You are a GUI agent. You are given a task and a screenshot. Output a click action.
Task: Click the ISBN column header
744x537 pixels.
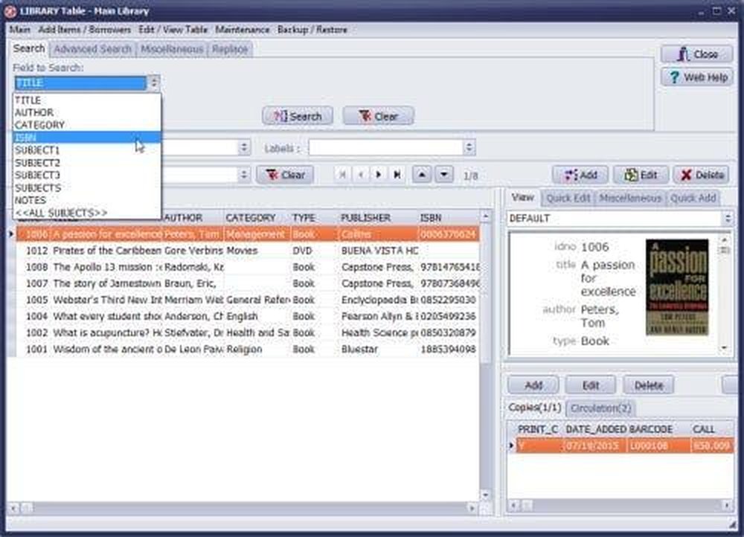(x=449, y=218)
